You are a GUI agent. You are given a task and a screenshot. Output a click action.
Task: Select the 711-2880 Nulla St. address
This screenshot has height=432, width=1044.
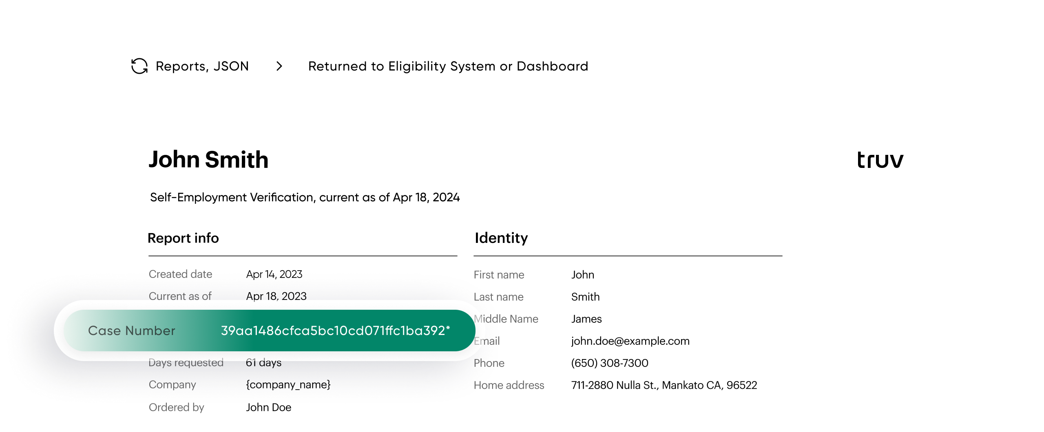(x=664, y=385)
